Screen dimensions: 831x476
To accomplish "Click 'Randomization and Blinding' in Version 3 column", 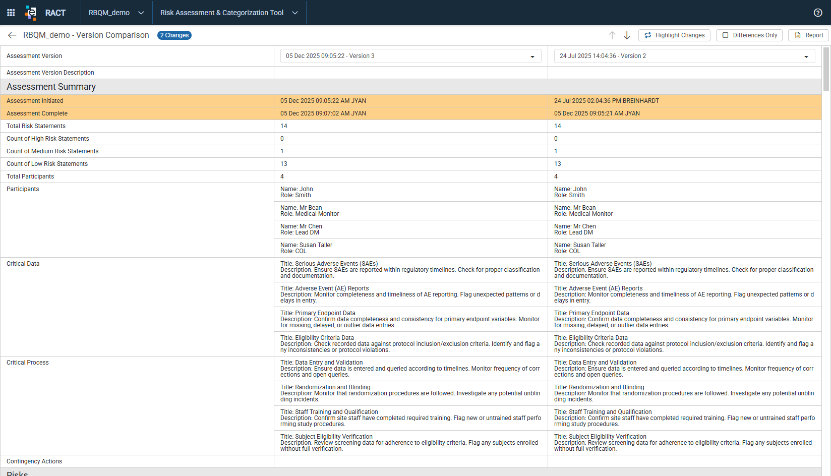I will pos(411,393).
